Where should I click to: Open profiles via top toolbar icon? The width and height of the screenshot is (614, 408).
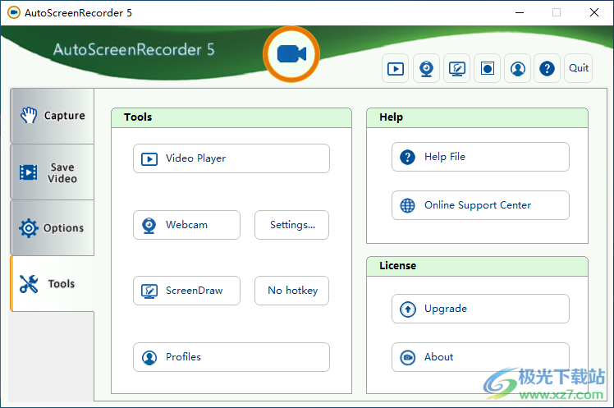pos(518,68)
